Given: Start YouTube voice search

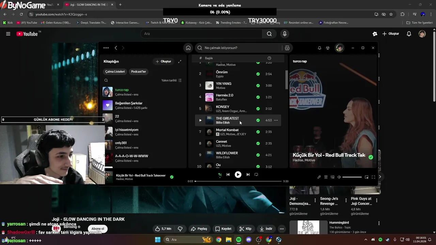Looking at the screenshot, I should [x=285, y=34].
